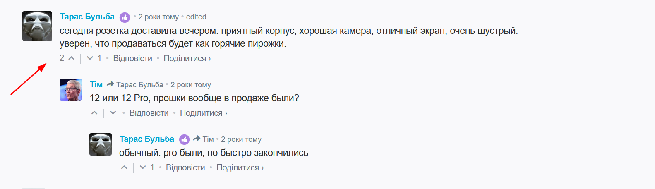Reply to first comment via Відповісти
This screenshot has height=189, width=655.
tap(132, 58)
